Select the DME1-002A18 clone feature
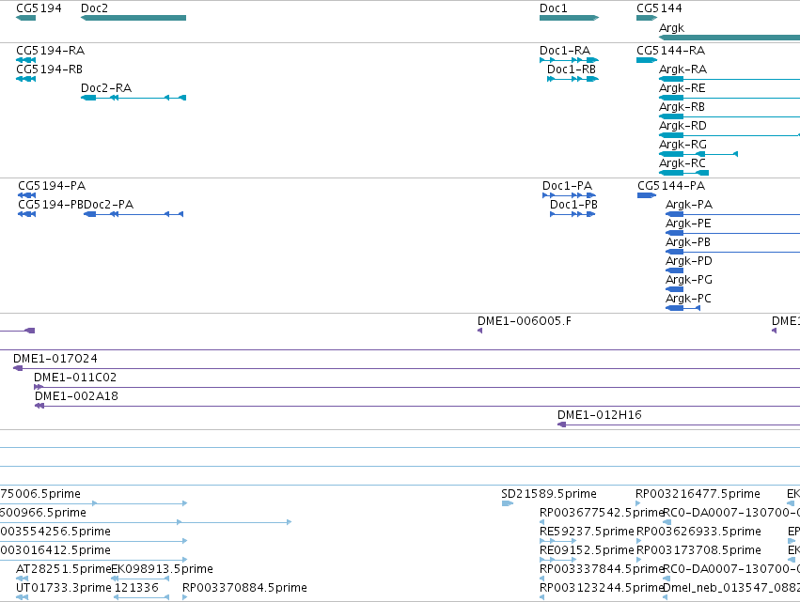800x602 pixels. [417, 406]
